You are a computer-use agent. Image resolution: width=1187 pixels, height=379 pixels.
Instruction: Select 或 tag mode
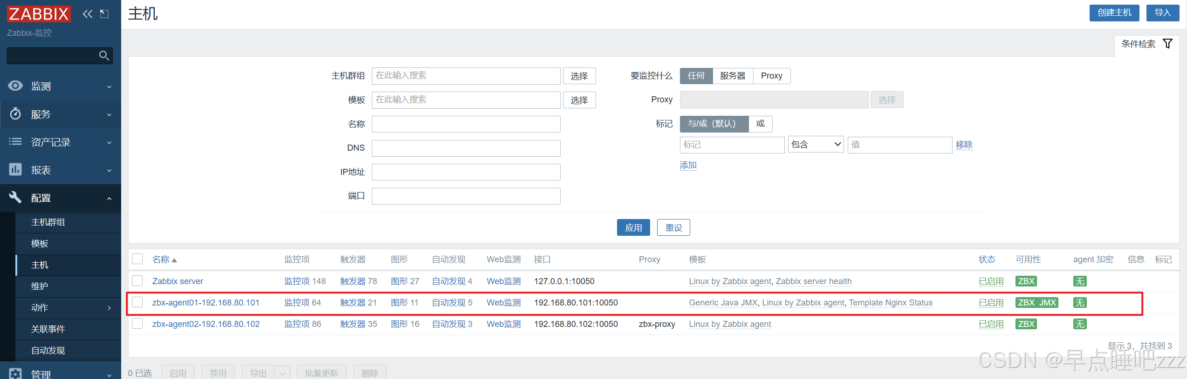pyautogui.click(x=760, y=124)
